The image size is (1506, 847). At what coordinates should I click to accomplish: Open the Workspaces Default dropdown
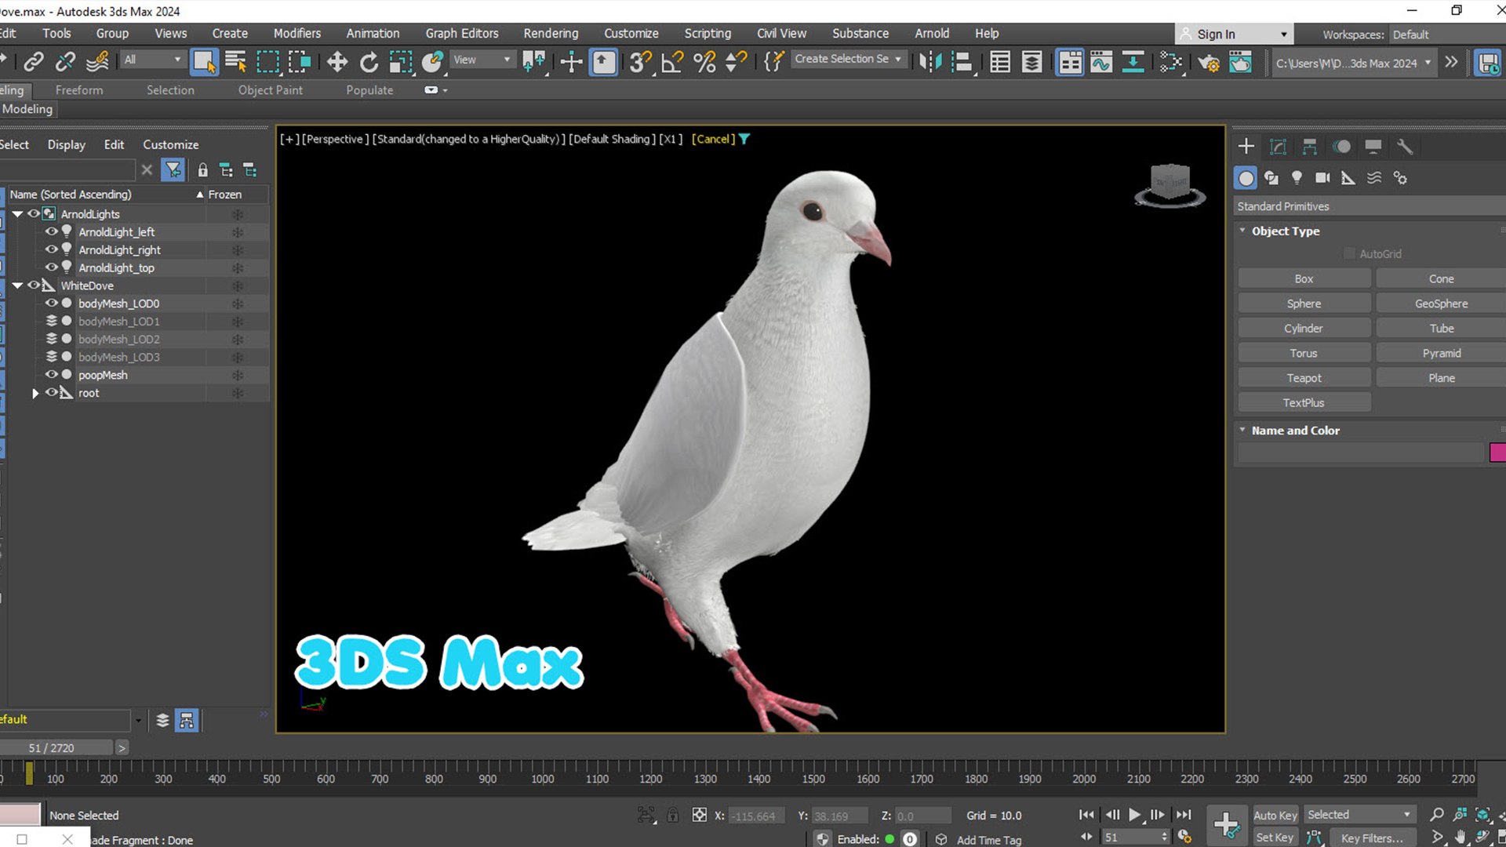pos(1447,35)
